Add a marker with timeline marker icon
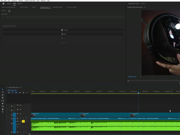180x135 pixels. pos(20,93)
